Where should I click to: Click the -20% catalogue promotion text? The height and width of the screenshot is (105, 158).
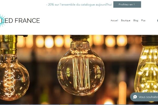79,4
